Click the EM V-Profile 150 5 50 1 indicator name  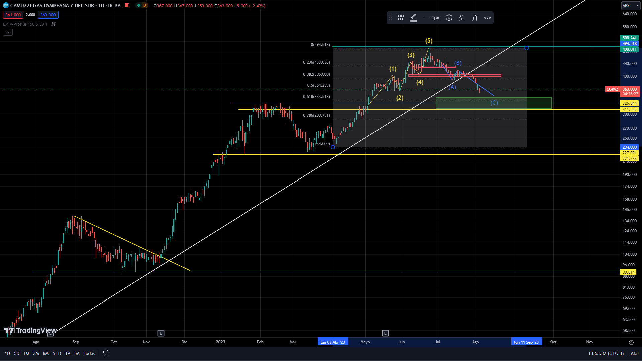coord(25,24)
